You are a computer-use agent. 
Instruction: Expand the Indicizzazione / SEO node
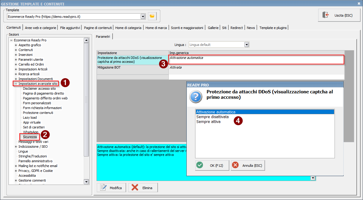[x=16, y=147]
